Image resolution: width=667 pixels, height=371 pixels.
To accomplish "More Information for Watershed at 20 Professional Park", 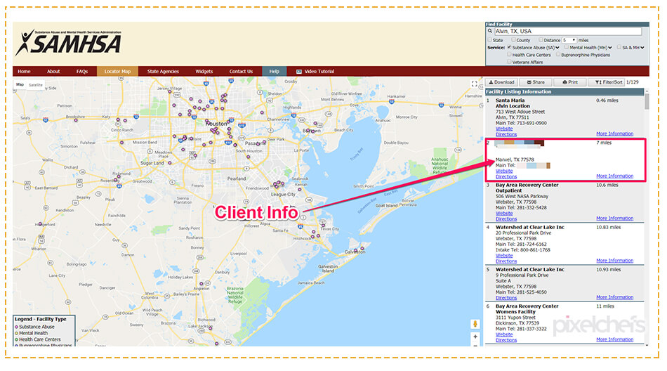I will click(614, 260).
